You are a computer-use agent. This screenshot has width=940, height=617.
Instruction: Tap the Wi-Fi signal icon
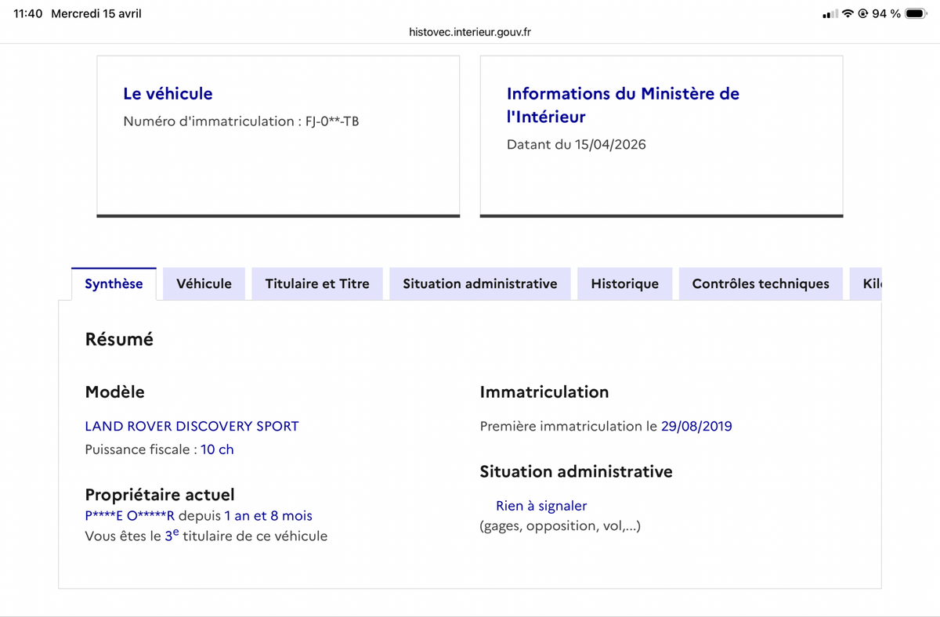pyautogui.click(x=848, y=14)
